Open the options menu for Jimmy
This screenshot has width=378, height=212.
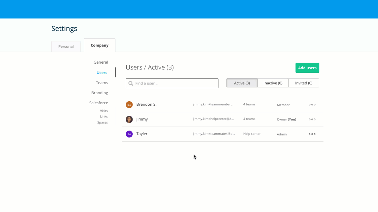point(312,119)
